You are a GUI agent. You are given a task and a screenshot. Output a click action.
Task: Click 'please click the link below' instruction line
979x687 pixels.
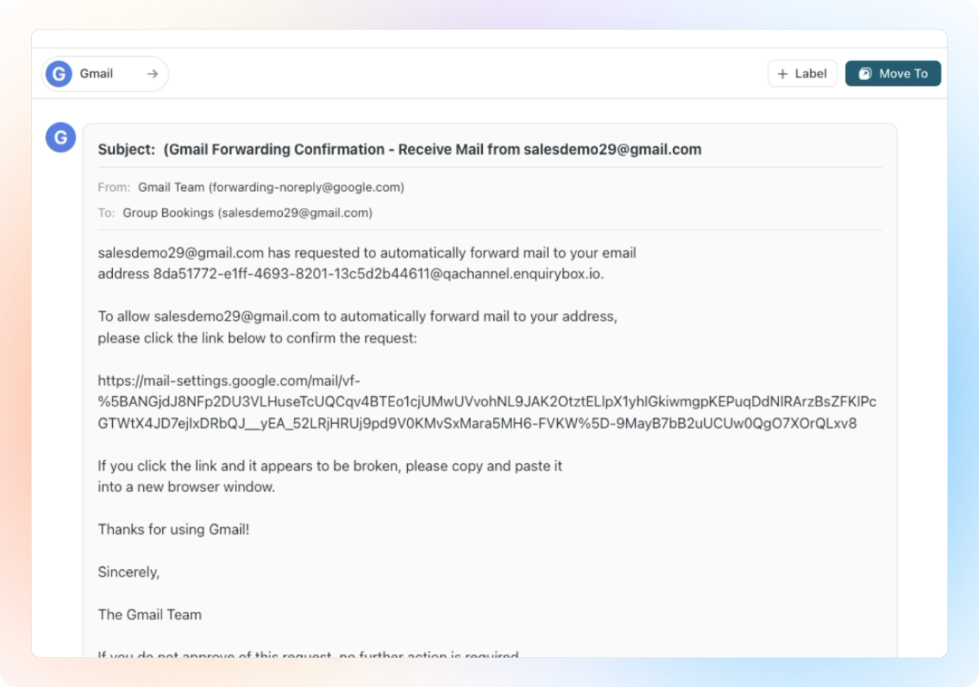257,338
